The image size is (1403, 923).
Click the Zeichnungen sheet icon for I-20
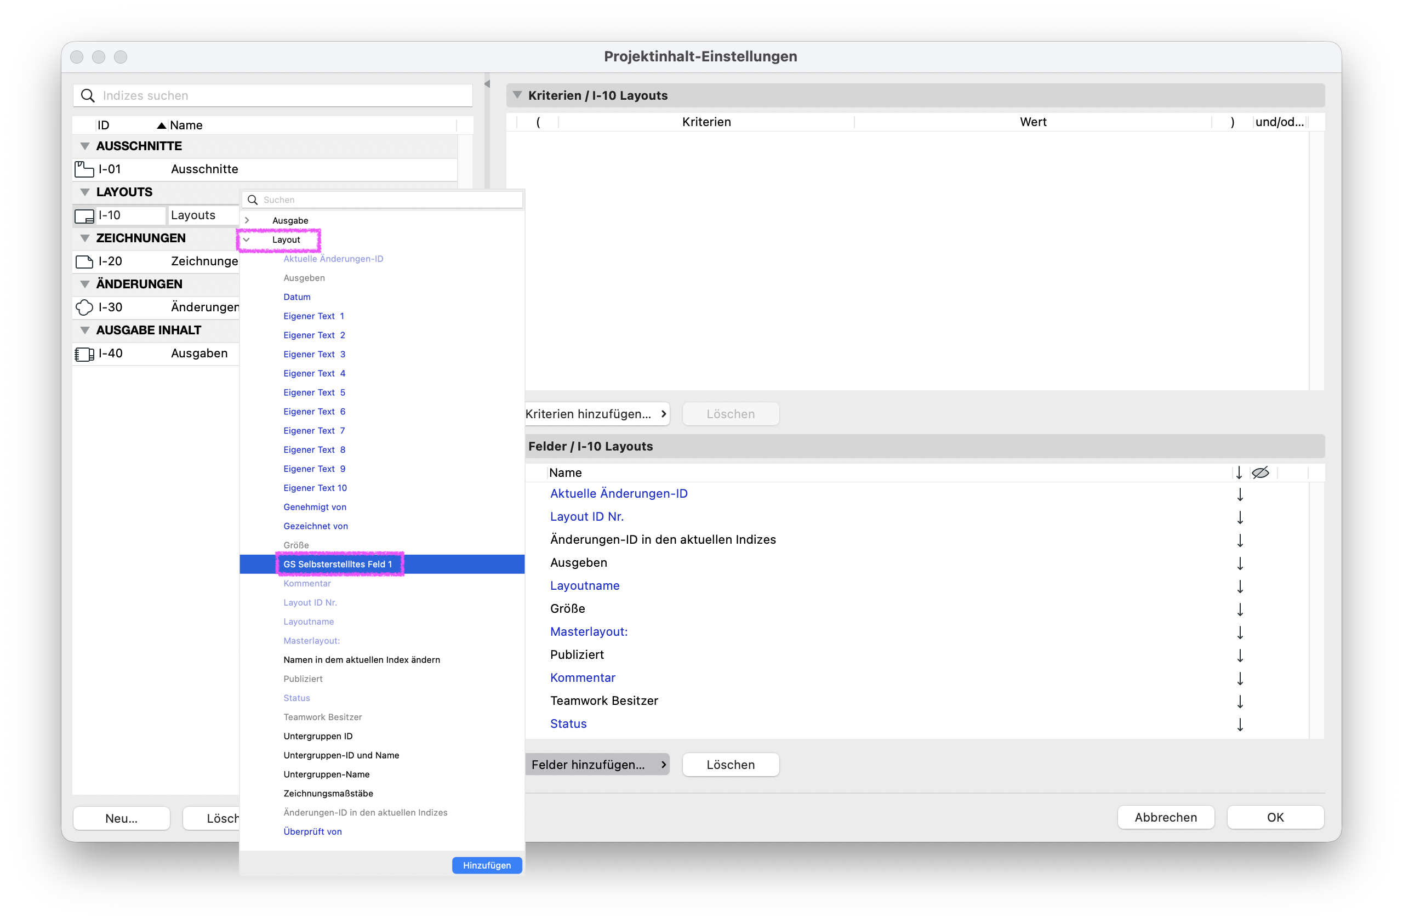click(x=84, y=261)
